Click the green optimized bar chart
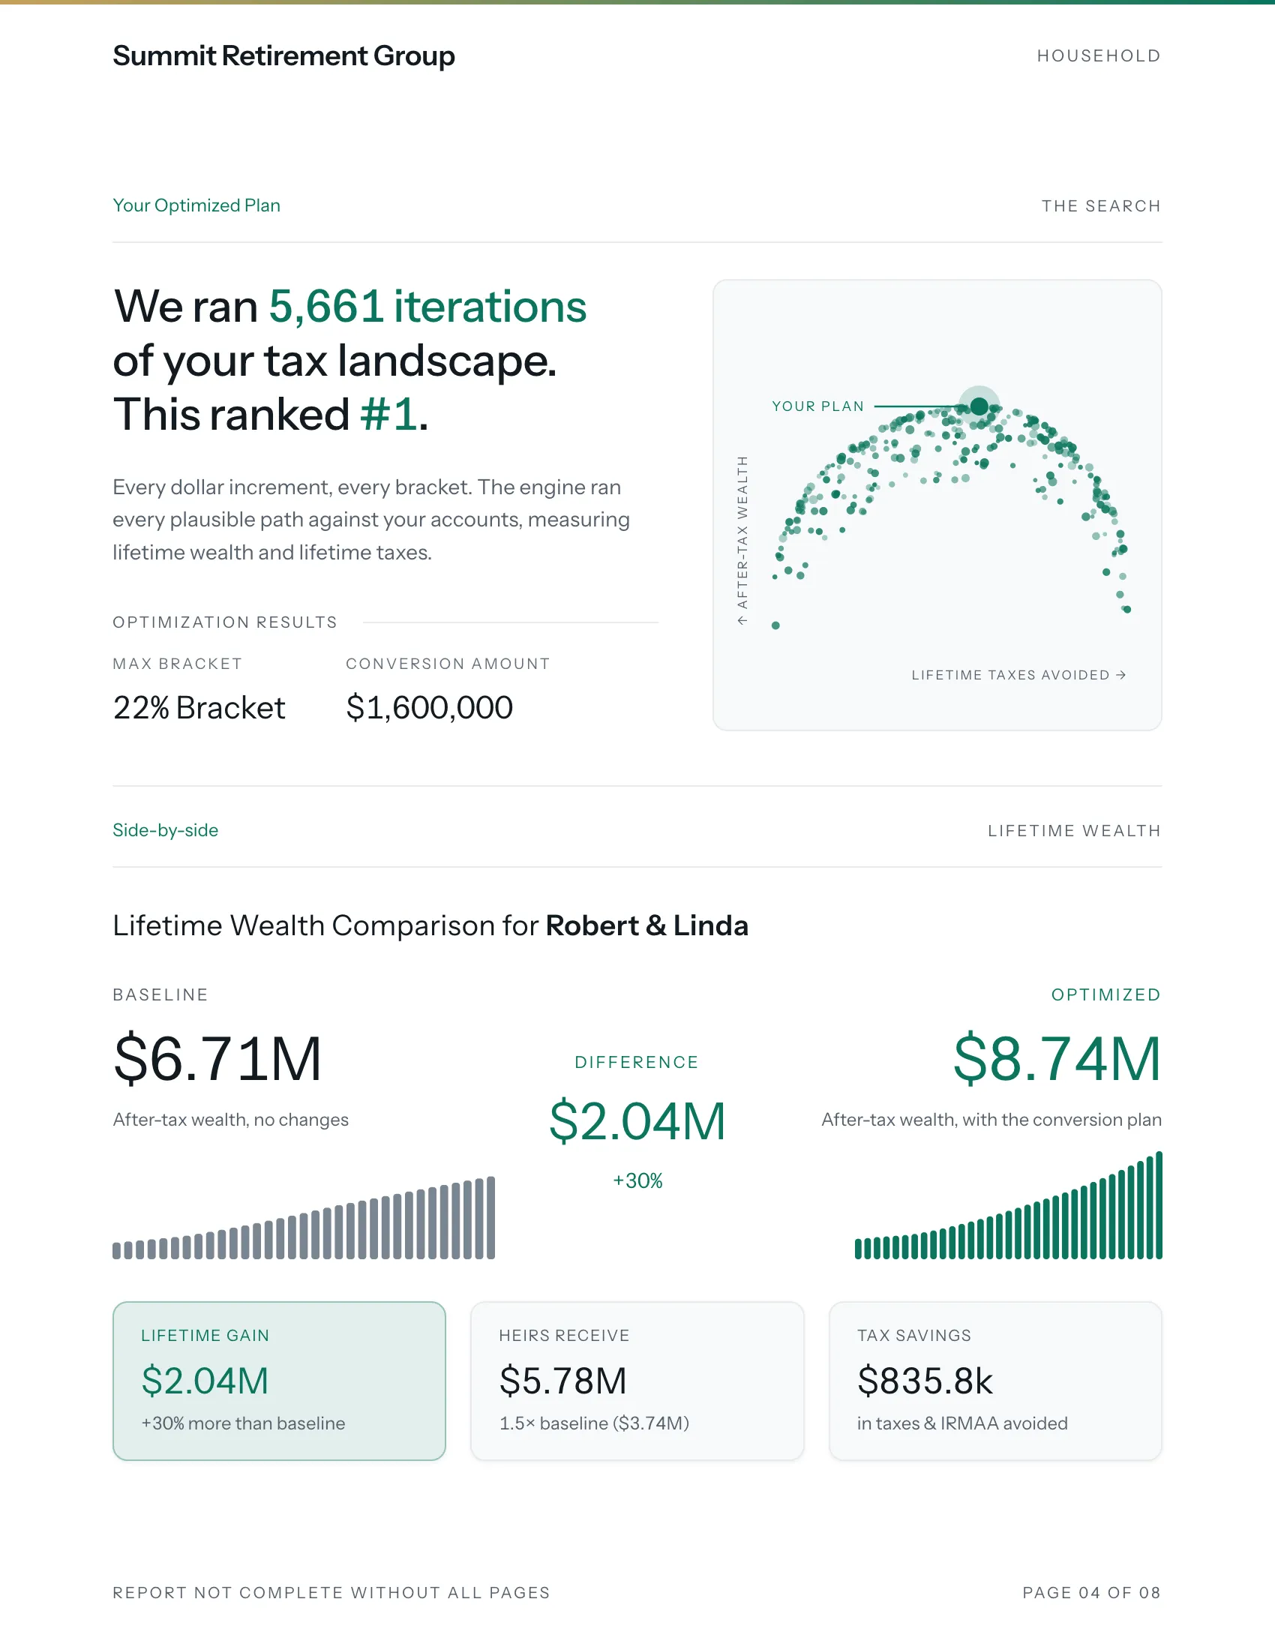 [x=1008, y=1206]
